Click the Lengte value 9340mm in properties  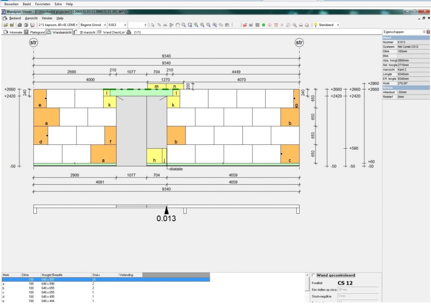pos(413,74)
